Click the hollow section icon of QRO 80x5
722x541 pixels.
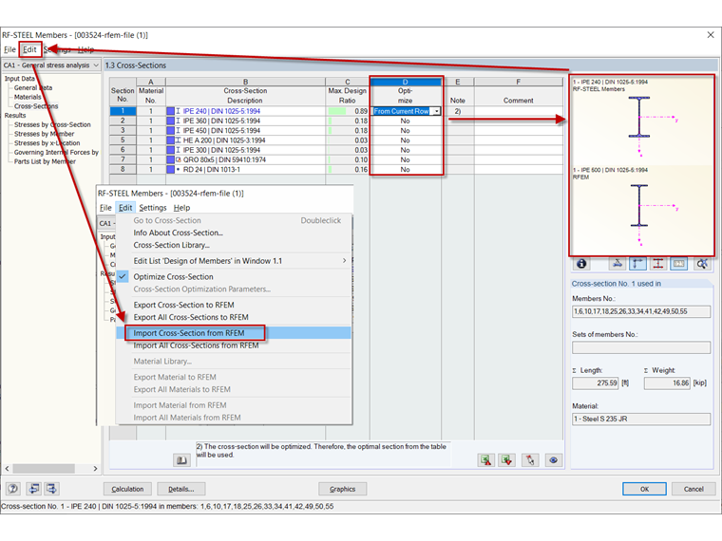[179, 159]
